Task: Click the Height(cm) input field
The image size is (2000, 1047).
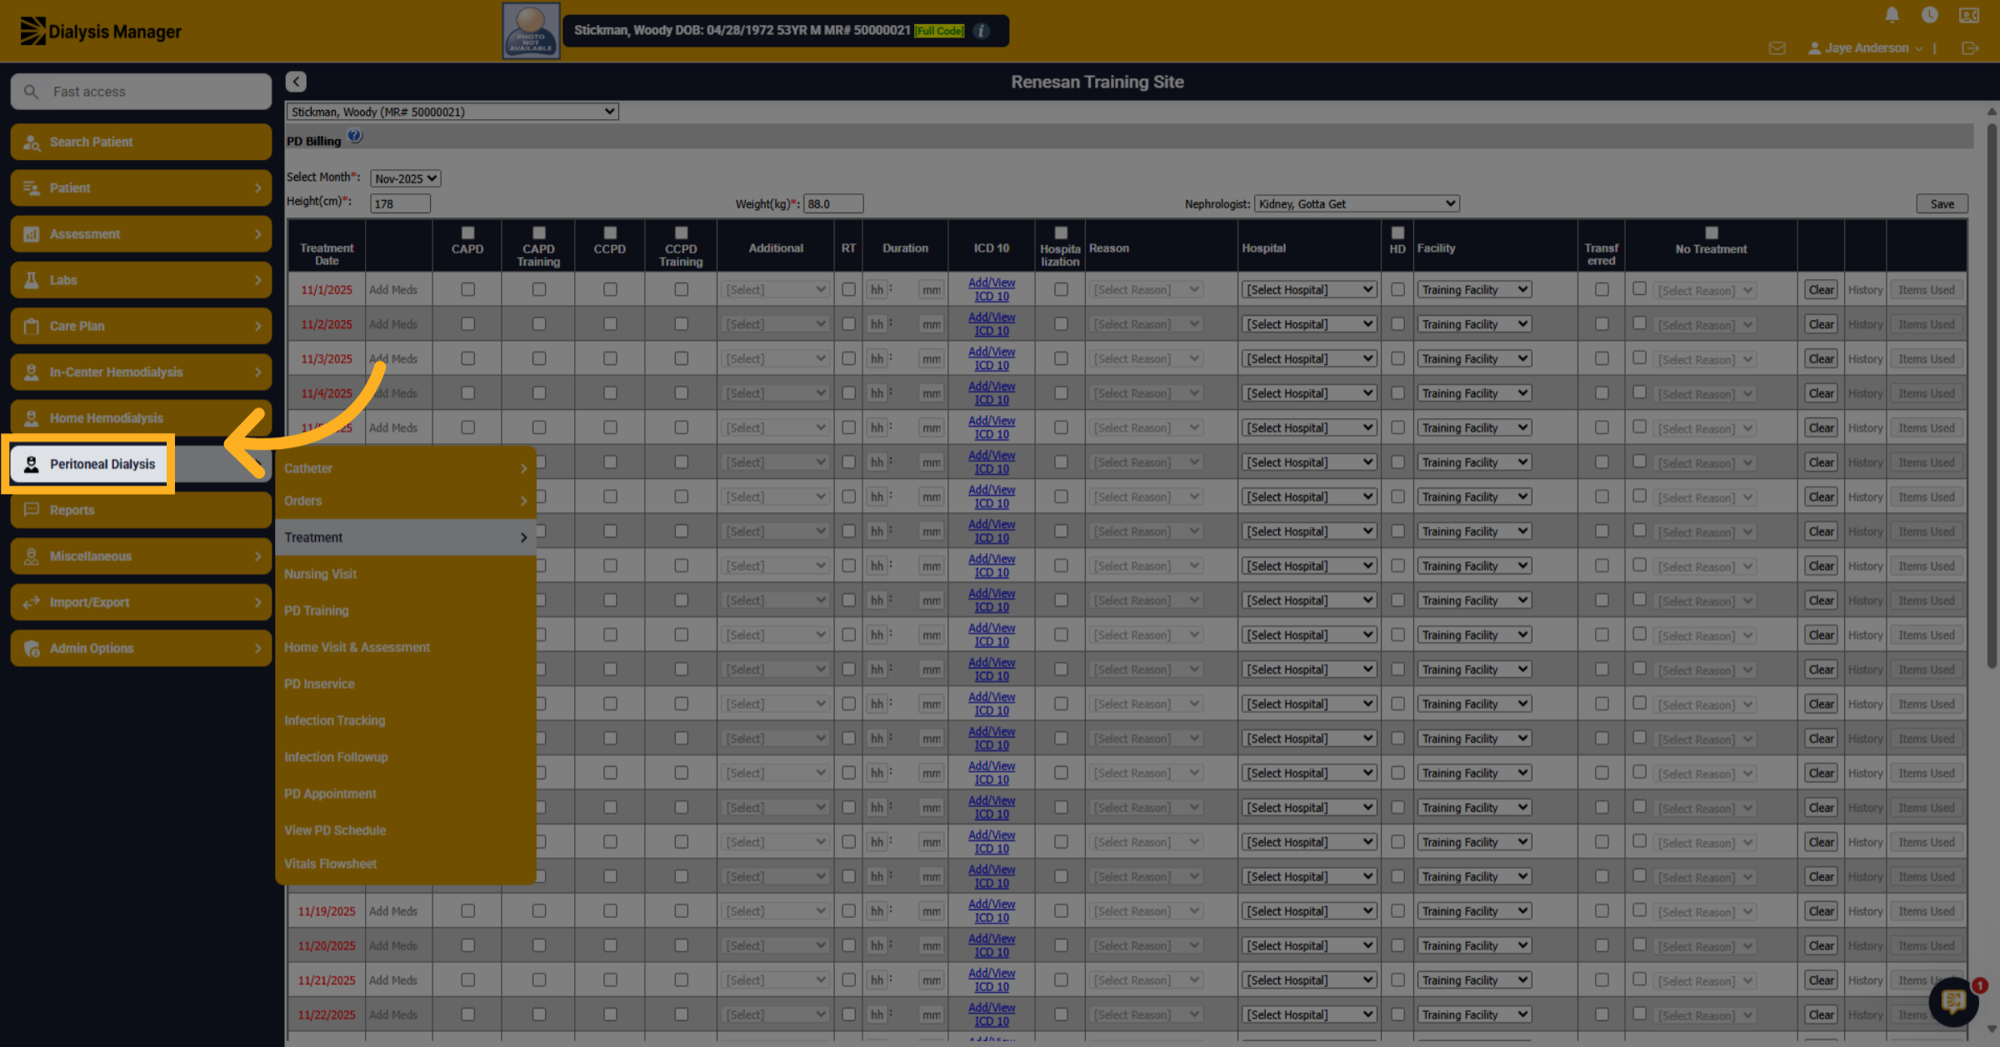Action: 400,204
